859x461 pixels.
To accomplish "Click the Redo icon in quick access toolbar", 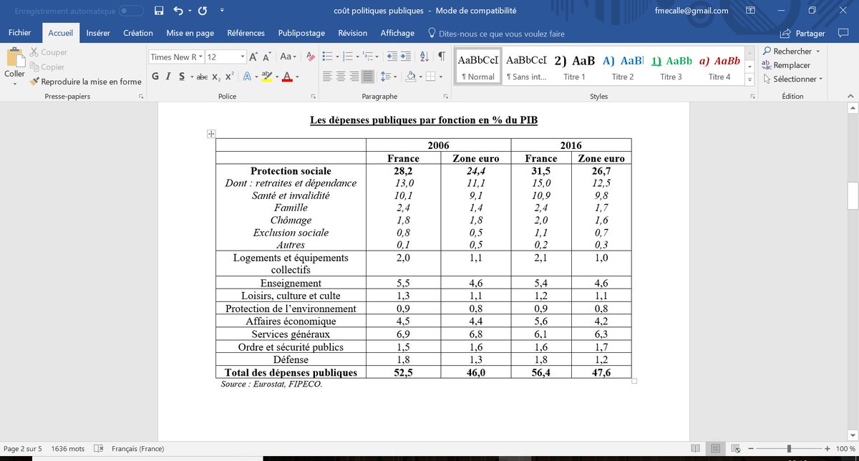I will [x=203, y=11].
